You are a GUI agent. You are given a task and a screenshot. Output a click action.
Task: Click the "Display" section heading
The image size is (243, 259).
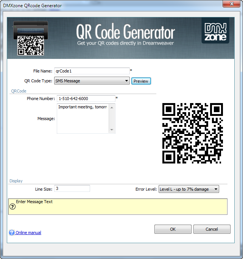tap(16, 181)
